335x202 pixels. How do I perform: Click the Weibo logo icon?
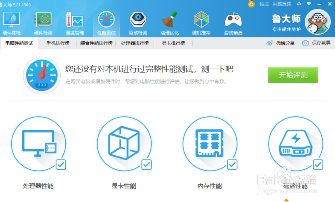270,43
